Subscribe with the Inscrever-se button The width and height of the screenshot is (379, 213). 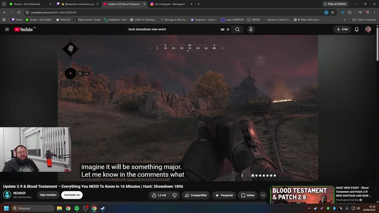click(x=72, y=195)
